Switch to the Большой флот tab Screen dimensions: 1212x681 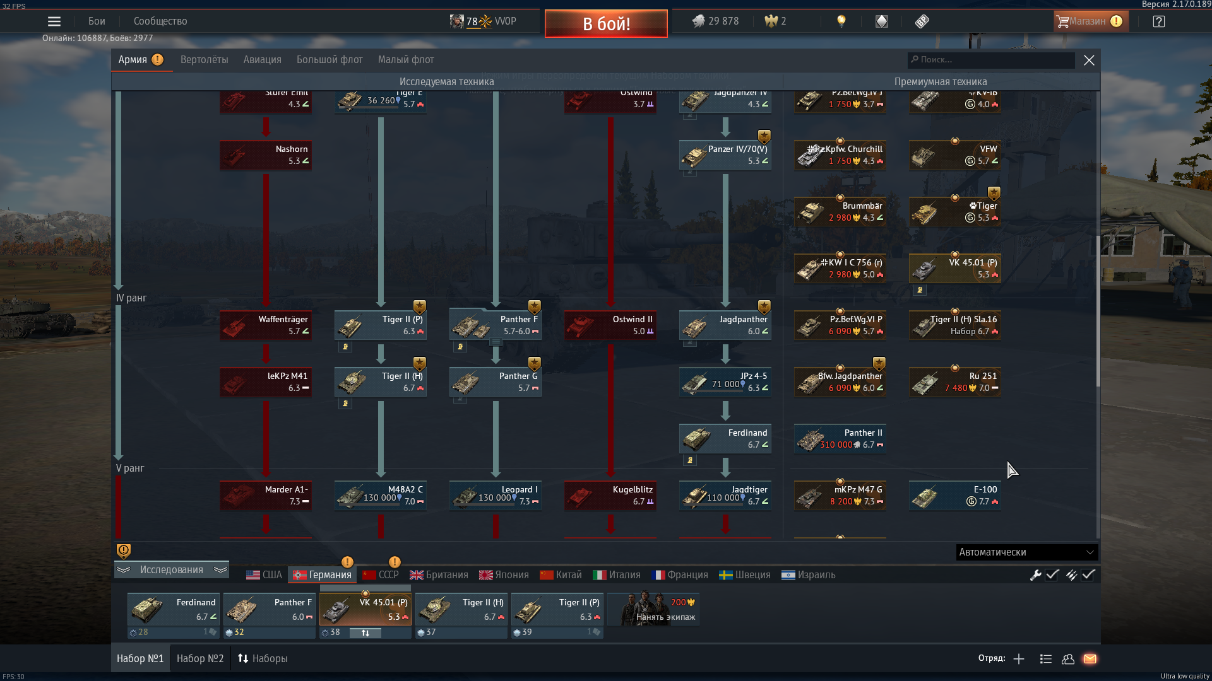click(330, 60)
